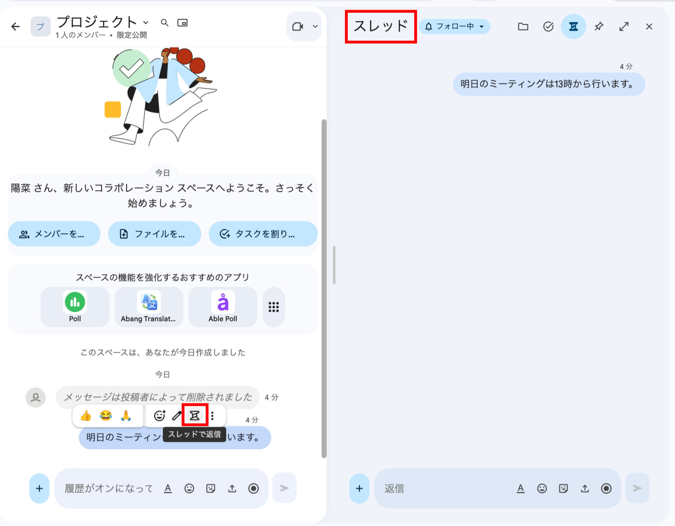Viewport: 675px width, 526px height.
Task: Click the mark-complete check circle in the thread header
Action: point(548,26)
